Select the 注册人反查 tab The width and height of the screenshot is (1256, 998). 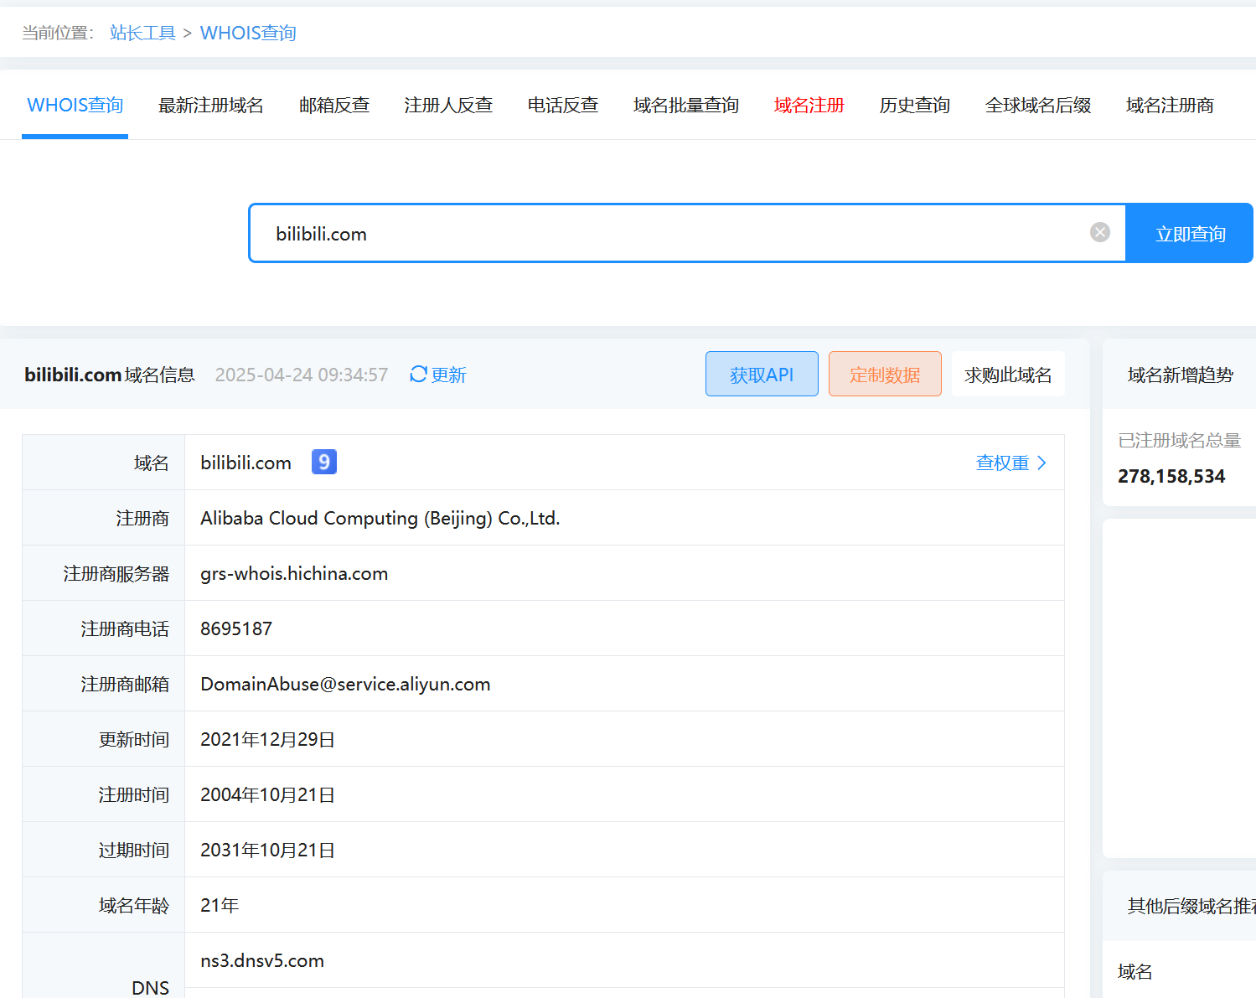[448, 105]
